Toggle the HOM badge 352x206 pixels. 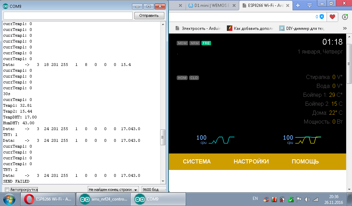(x=182, y=78)
